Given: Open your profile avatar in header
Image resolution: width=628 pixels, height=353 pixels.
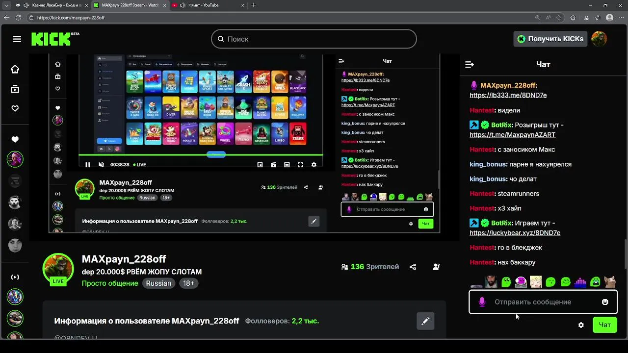Looking at the screenshot, I should (x=599, y=39).
